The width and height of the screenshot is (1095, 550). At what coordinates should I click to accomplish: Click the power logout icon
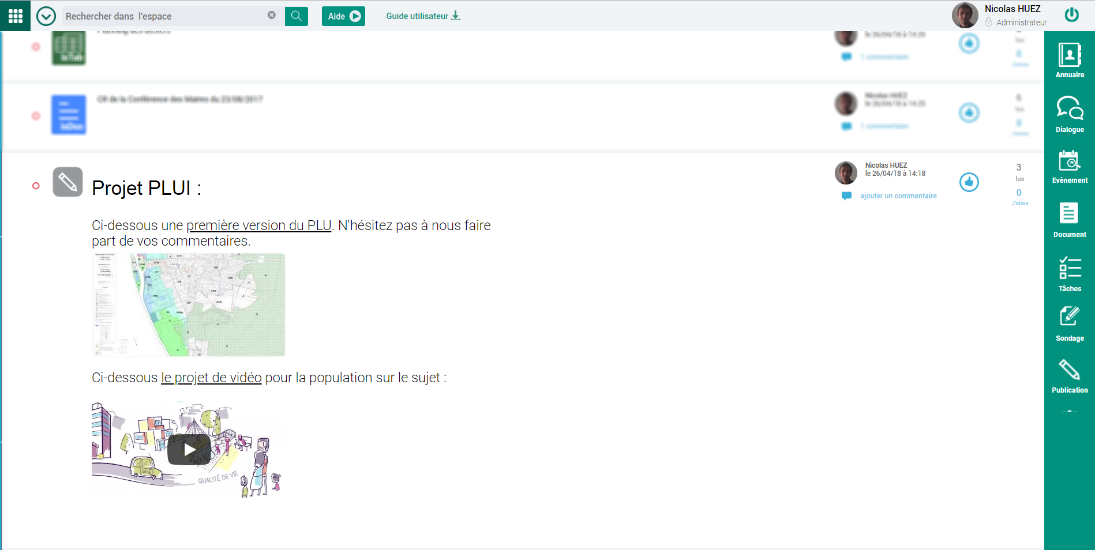point(1072,14)
